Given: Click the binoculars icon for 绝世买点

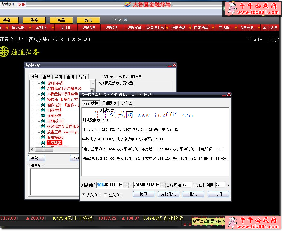Looking at the screenshot, I should [43, 83].
